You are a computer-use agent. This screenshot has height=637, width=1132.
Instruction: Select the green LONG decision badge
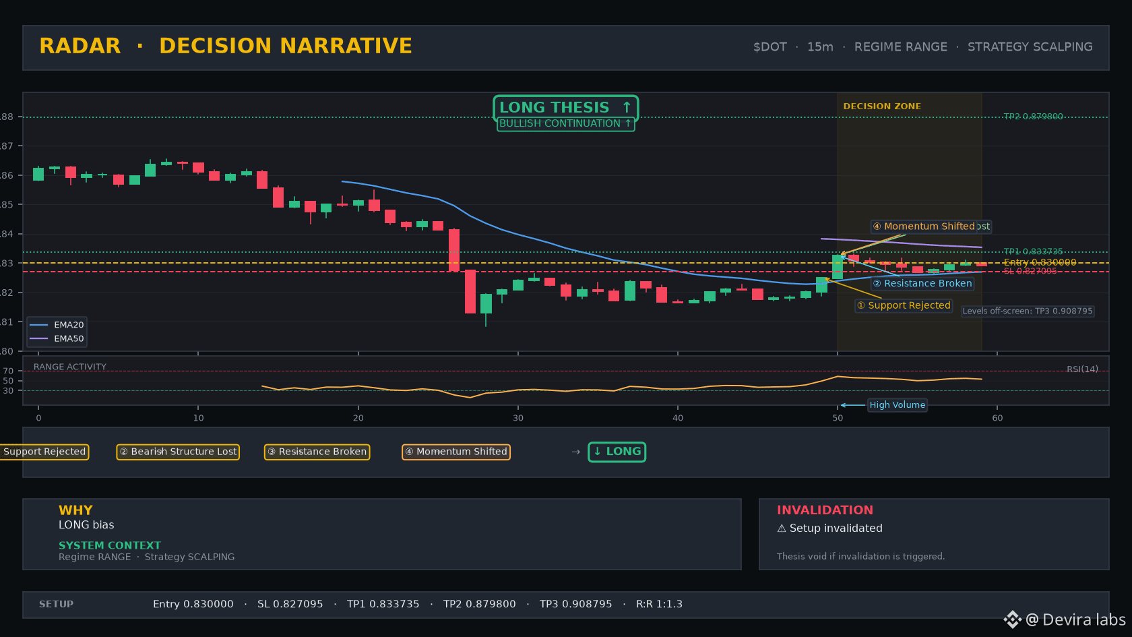click(x=617, y=452)
